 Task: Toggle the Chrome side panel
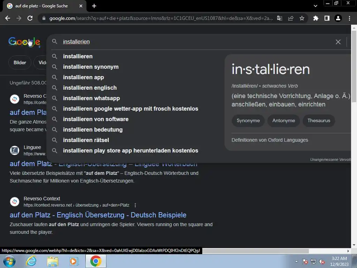[x=327, y=18]
